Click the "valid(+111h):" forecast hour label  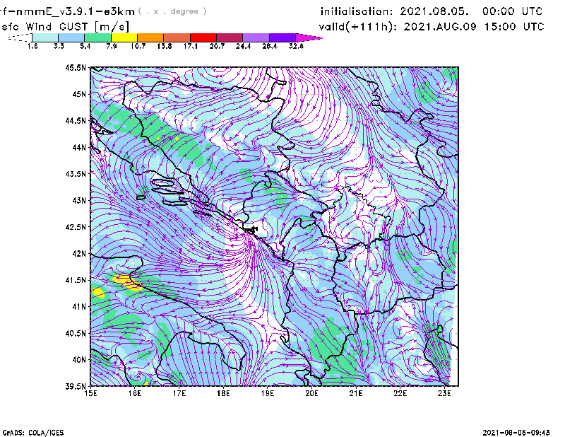pyautogui.click(x=359, y=27)
